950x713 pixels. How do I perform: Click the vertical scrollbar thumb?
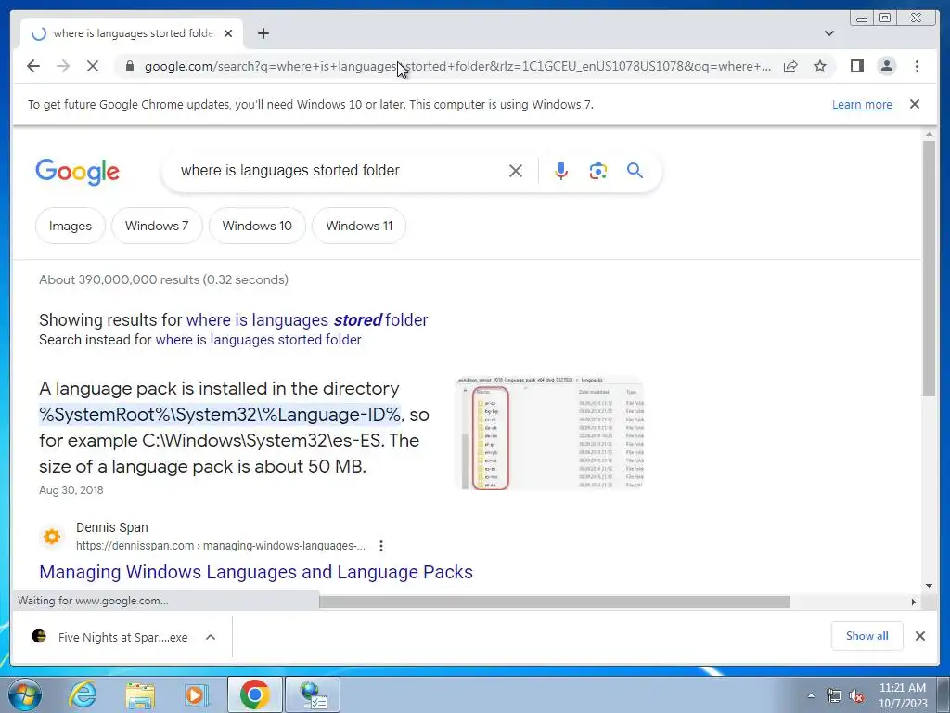coord(929,268)
